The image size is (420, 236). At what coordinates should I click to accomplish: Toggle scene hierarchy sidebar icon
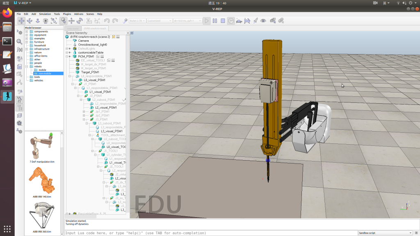[20, 108]
